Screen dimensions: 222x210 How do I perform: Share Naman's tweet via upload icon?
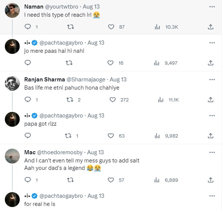pos(210,27)
